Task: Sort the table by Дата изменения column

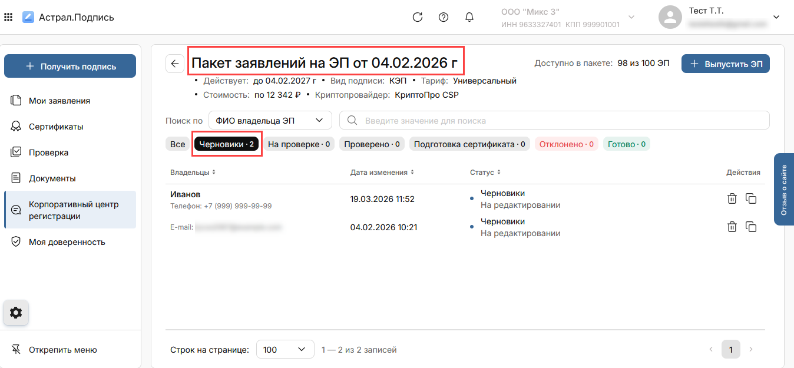Action: (382, 173)
